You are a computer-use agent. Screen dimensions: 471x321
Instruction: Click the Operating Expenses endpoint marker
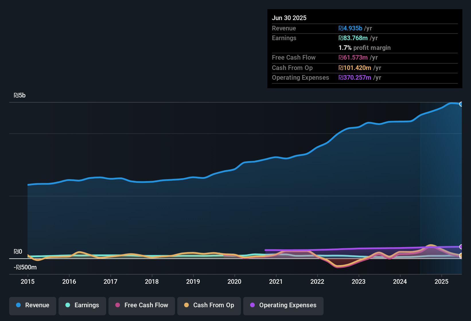pyautogui.click(x=461, y=246)
